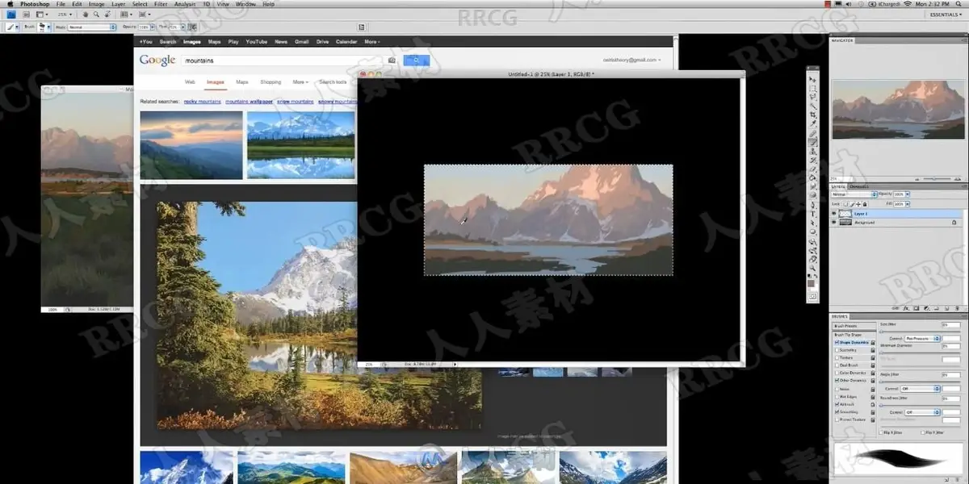
Task: Click the foreground color swatch in the toolbox
Action: pyautogui.click(x=812, y=283)
